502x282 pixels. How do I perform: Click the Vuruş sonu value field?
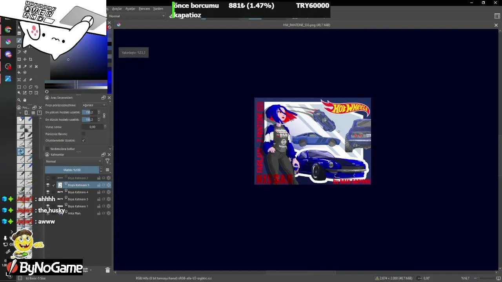coord(92,127)
